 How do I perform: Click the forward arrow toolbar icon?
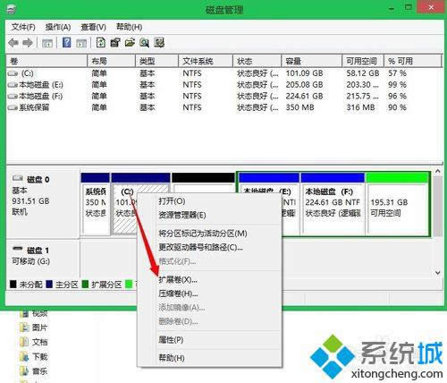28,43
